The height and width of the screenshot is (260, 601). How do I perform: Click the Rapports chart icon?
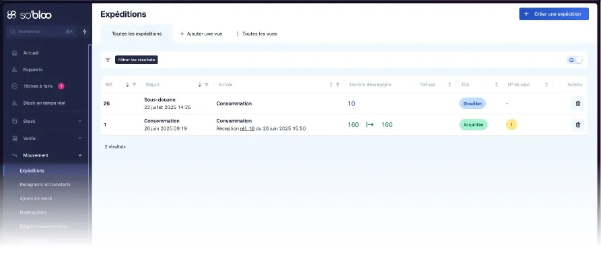pos(15,70)
